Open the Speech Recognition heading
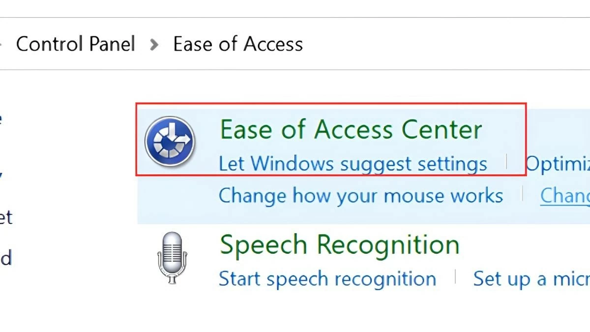The height and width of the screenshot is (332, 590). [x=339, y=244]
